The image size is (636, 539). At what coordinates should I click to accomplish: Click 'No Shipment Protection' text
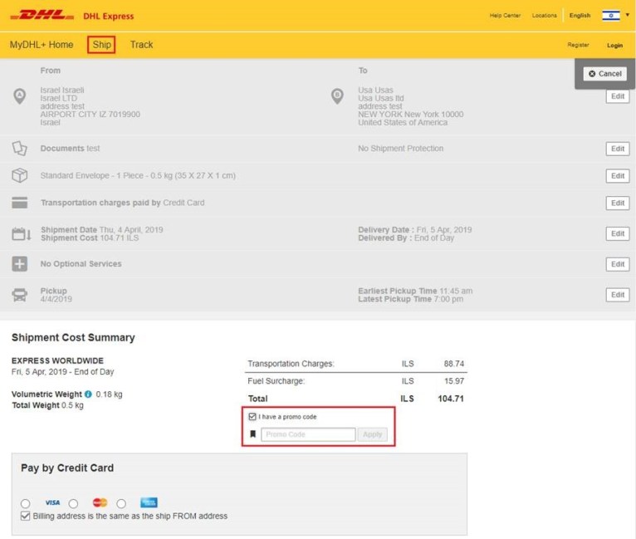pos(400,149)
